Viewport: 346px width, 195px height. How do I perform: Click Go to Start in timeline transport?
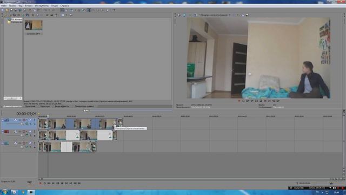pos(66,183)
